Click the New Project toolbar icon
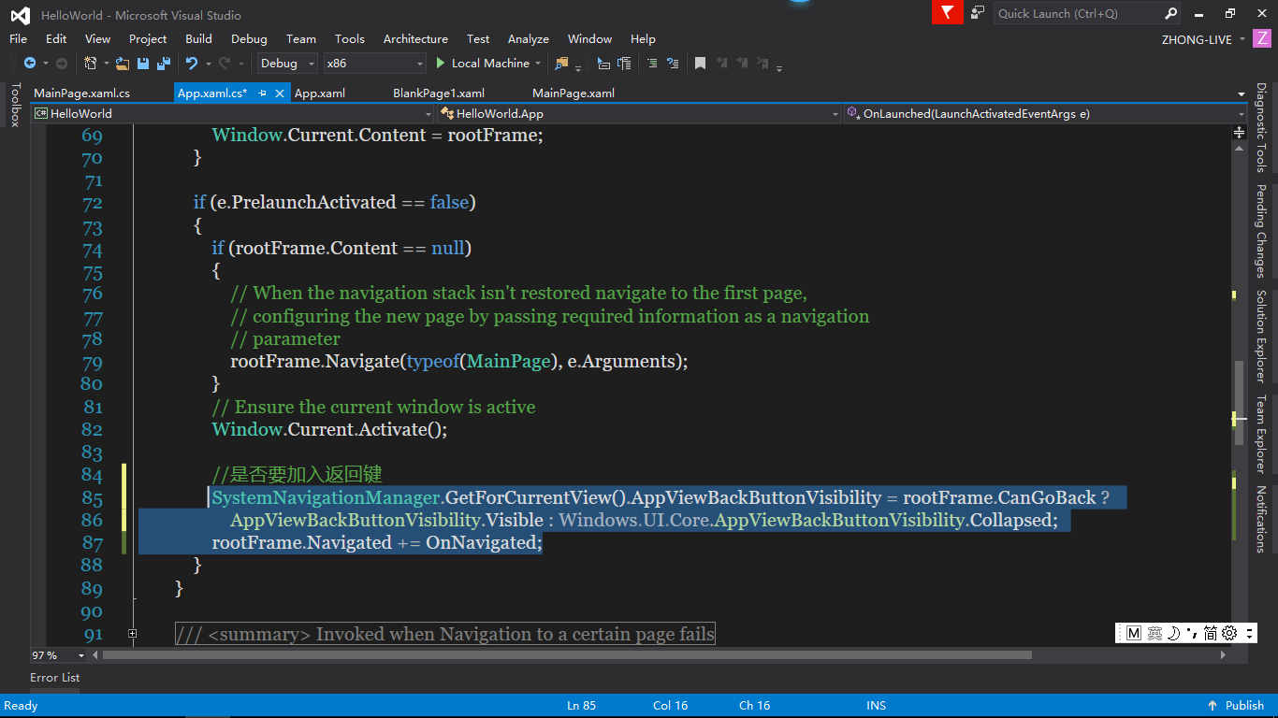 tap(90, 64)
